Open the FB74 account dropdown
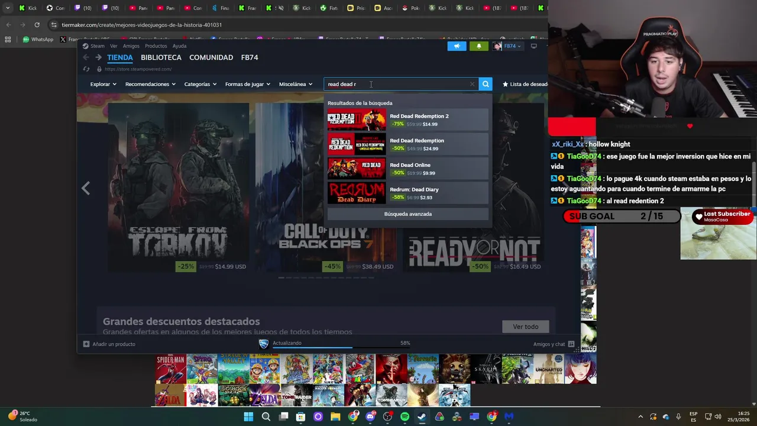 coord(508,46)
